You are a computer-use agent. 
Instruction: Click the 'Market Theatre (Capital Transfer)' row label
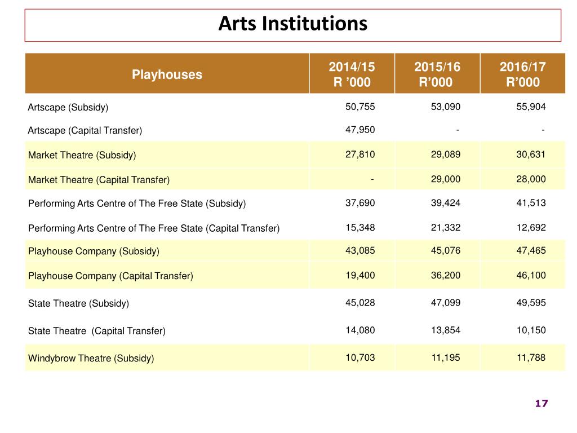tap(99, 180)
